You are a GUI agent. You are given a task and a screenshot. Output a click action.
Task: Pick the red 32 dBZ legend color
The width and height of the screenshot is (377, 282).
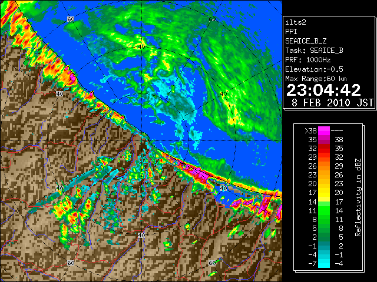(x=324, y=149)
